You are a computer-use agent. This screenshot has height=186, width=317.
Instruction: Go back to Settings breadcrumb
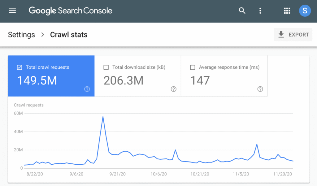point(21,35)
